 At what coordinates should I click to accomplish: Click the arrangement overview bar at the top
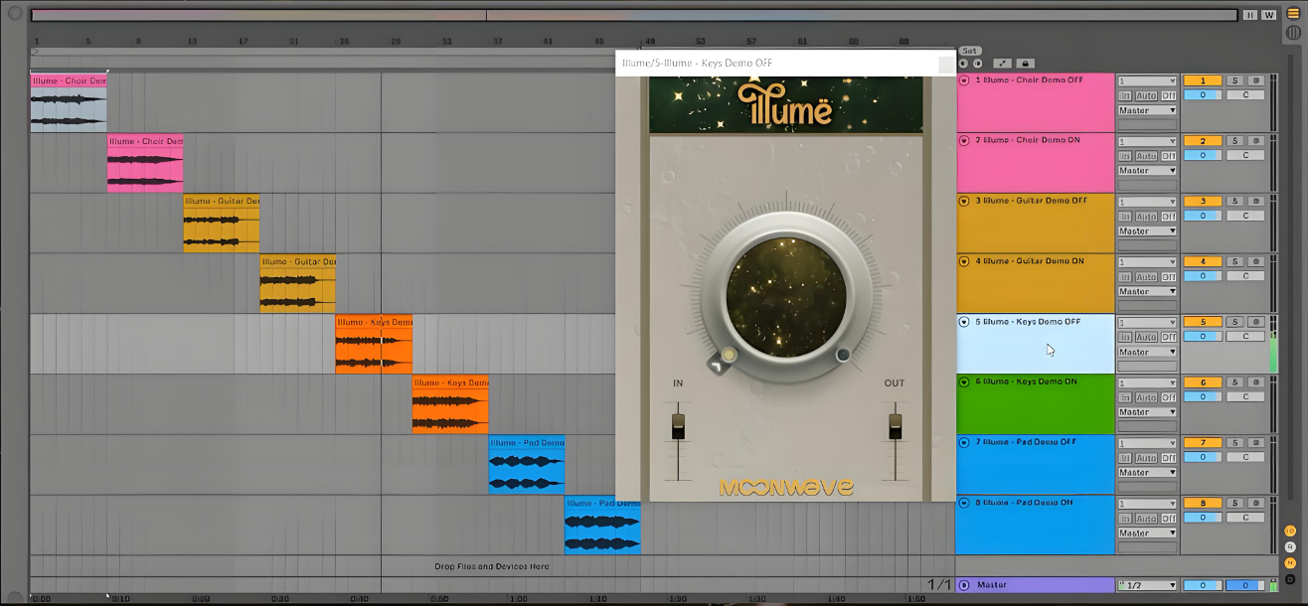(x=634, y=15)
